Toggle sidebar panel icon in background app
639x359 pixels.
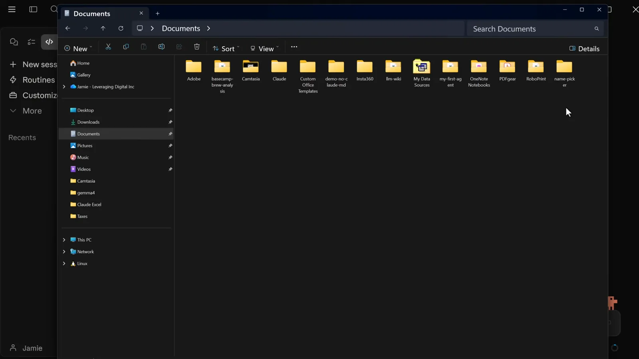(33, 9)
